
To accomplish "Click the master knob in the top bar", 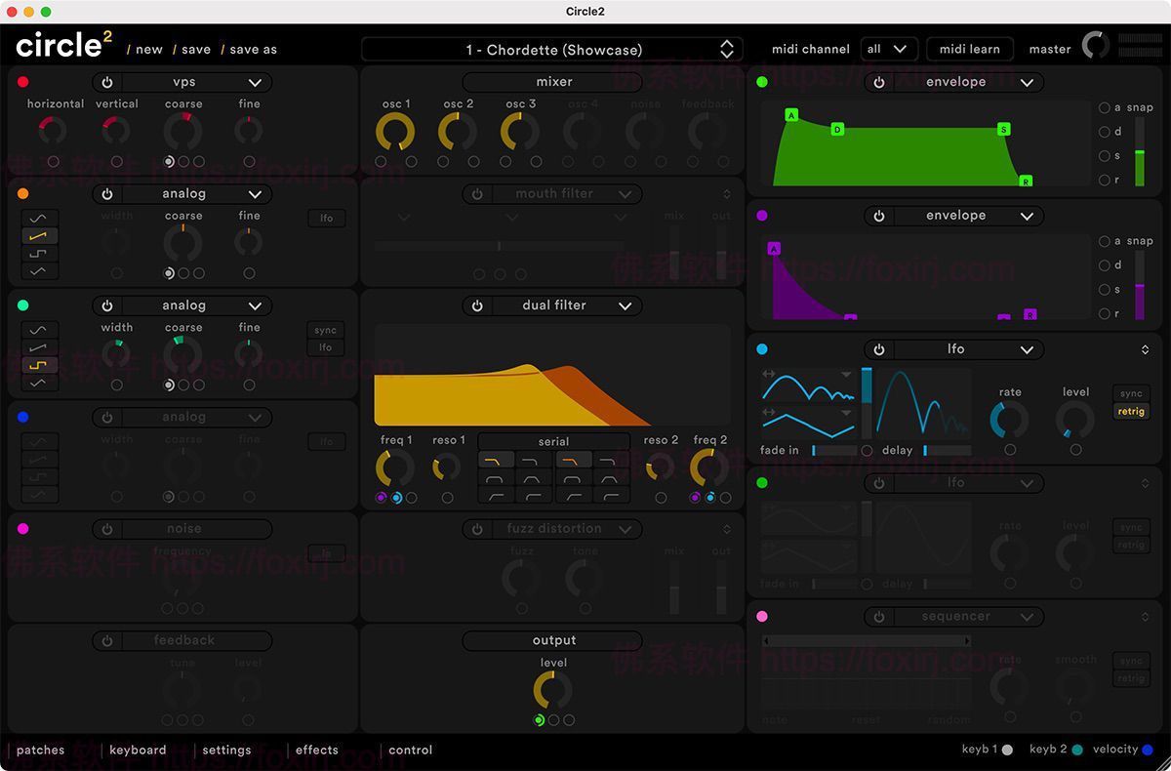I will pos(1095,44).
